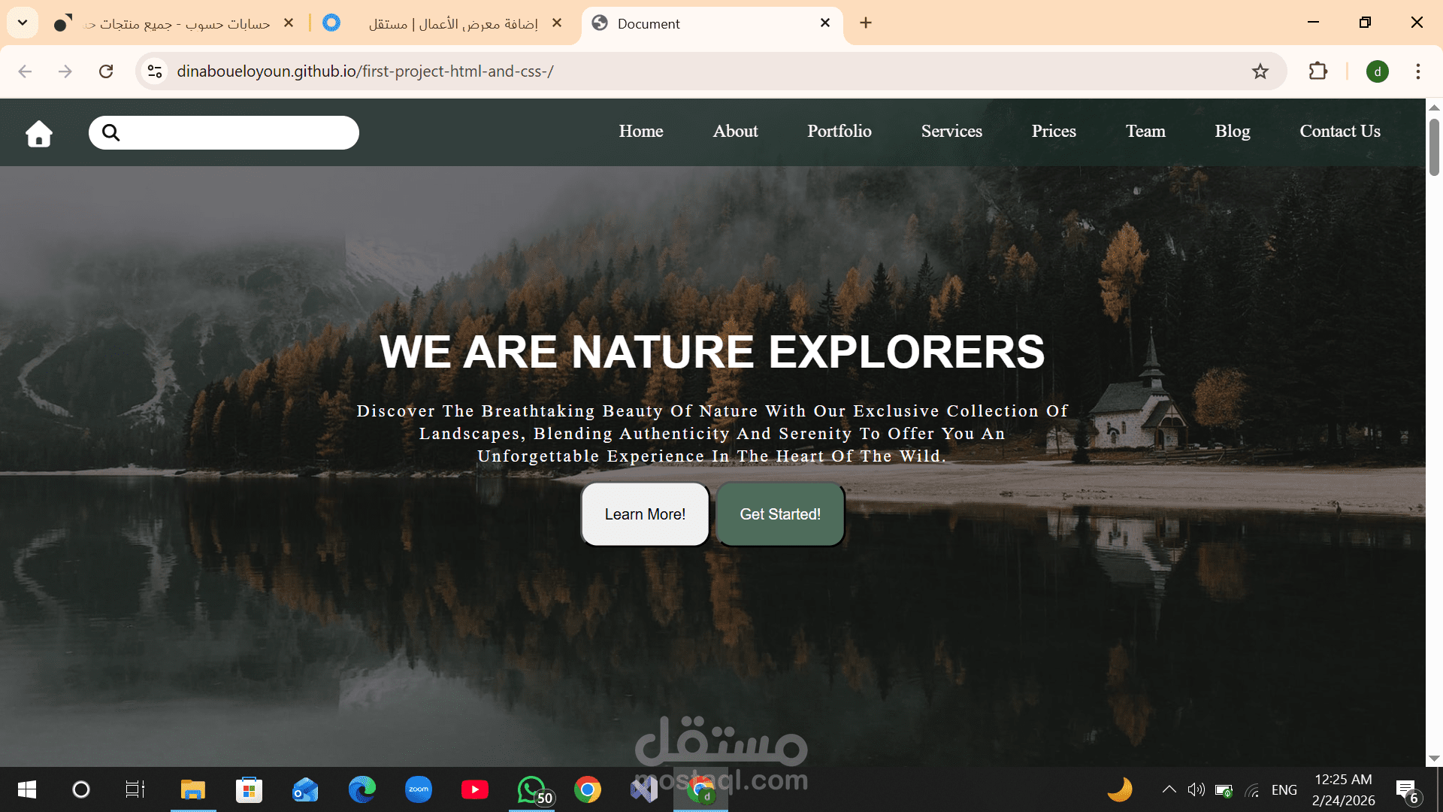Toggle the ENG input language indicator
The height and width of the screenshot is (812, 1443).
coord(1284,789)
